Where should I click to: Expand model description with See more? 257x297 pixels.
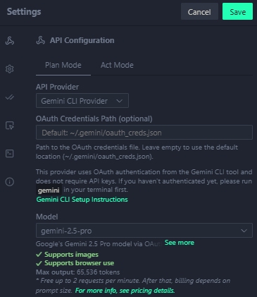tap(180, 243)
